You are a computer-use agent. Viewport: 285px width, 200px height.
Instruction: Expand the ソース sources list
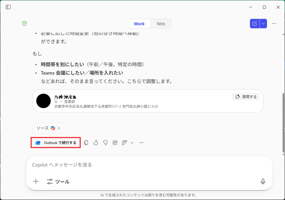[x=48, y=128]
